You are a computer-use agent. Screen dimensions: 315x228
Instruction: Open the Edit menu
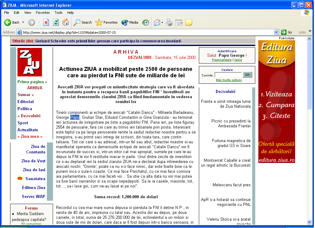pyautogui.click(x=17, y=13)
